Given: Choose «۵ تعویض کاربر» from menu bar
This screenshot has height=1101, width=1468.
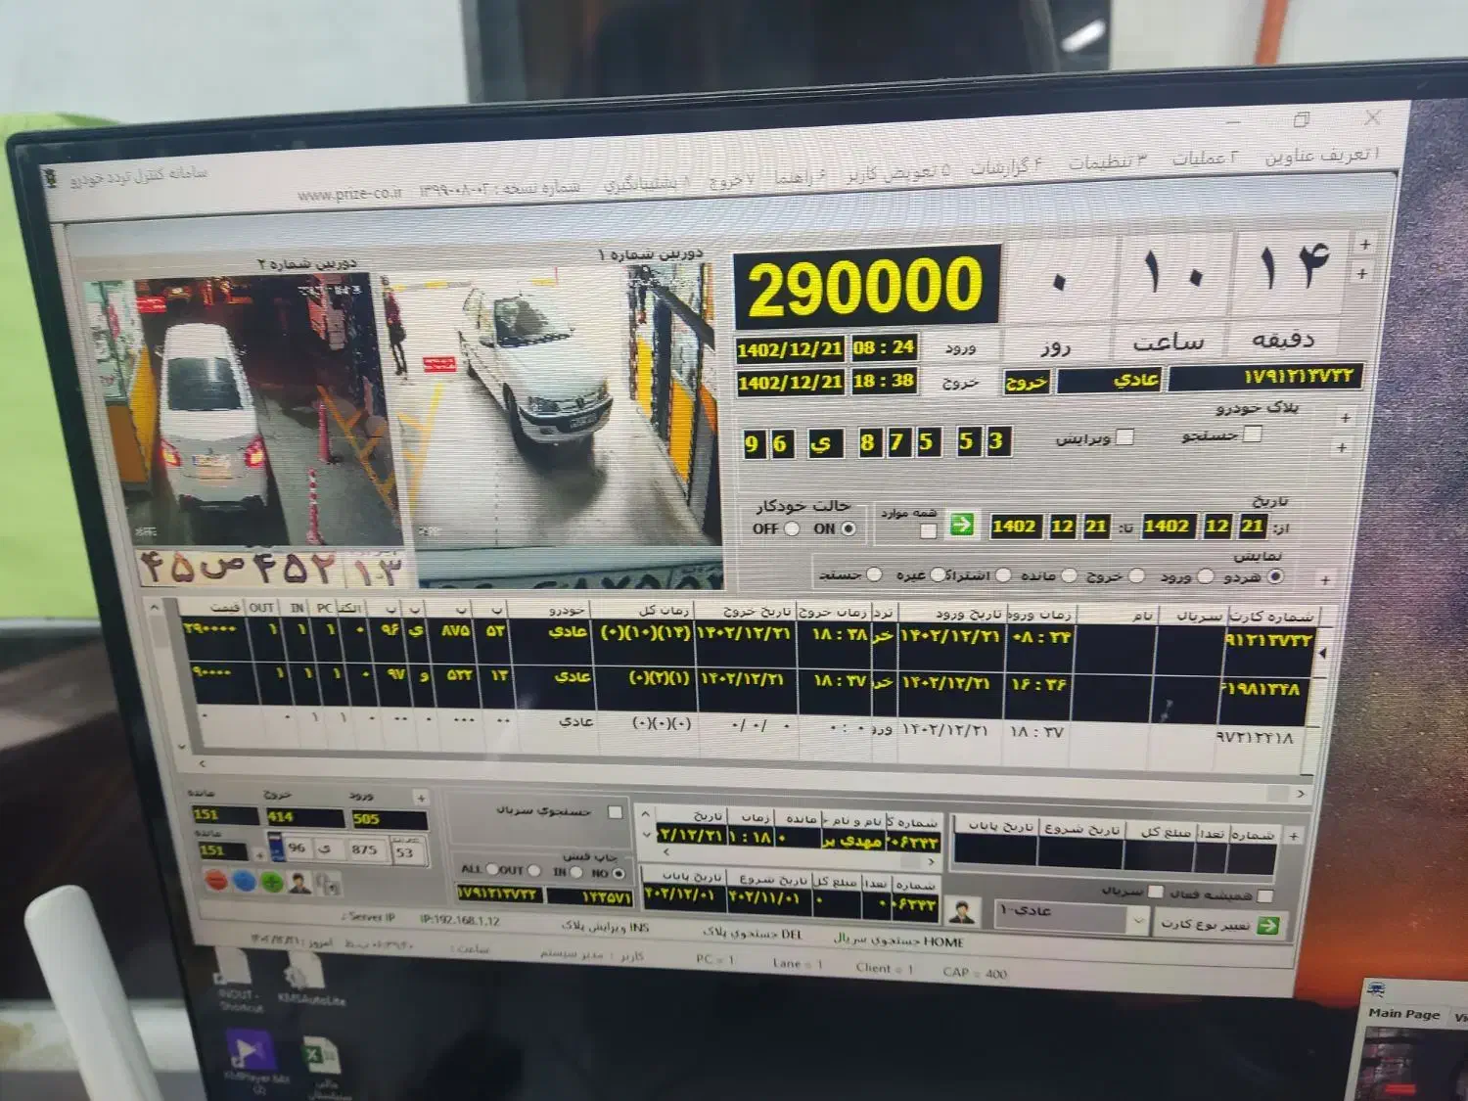Looking at the screenshot, I should 898,173.
